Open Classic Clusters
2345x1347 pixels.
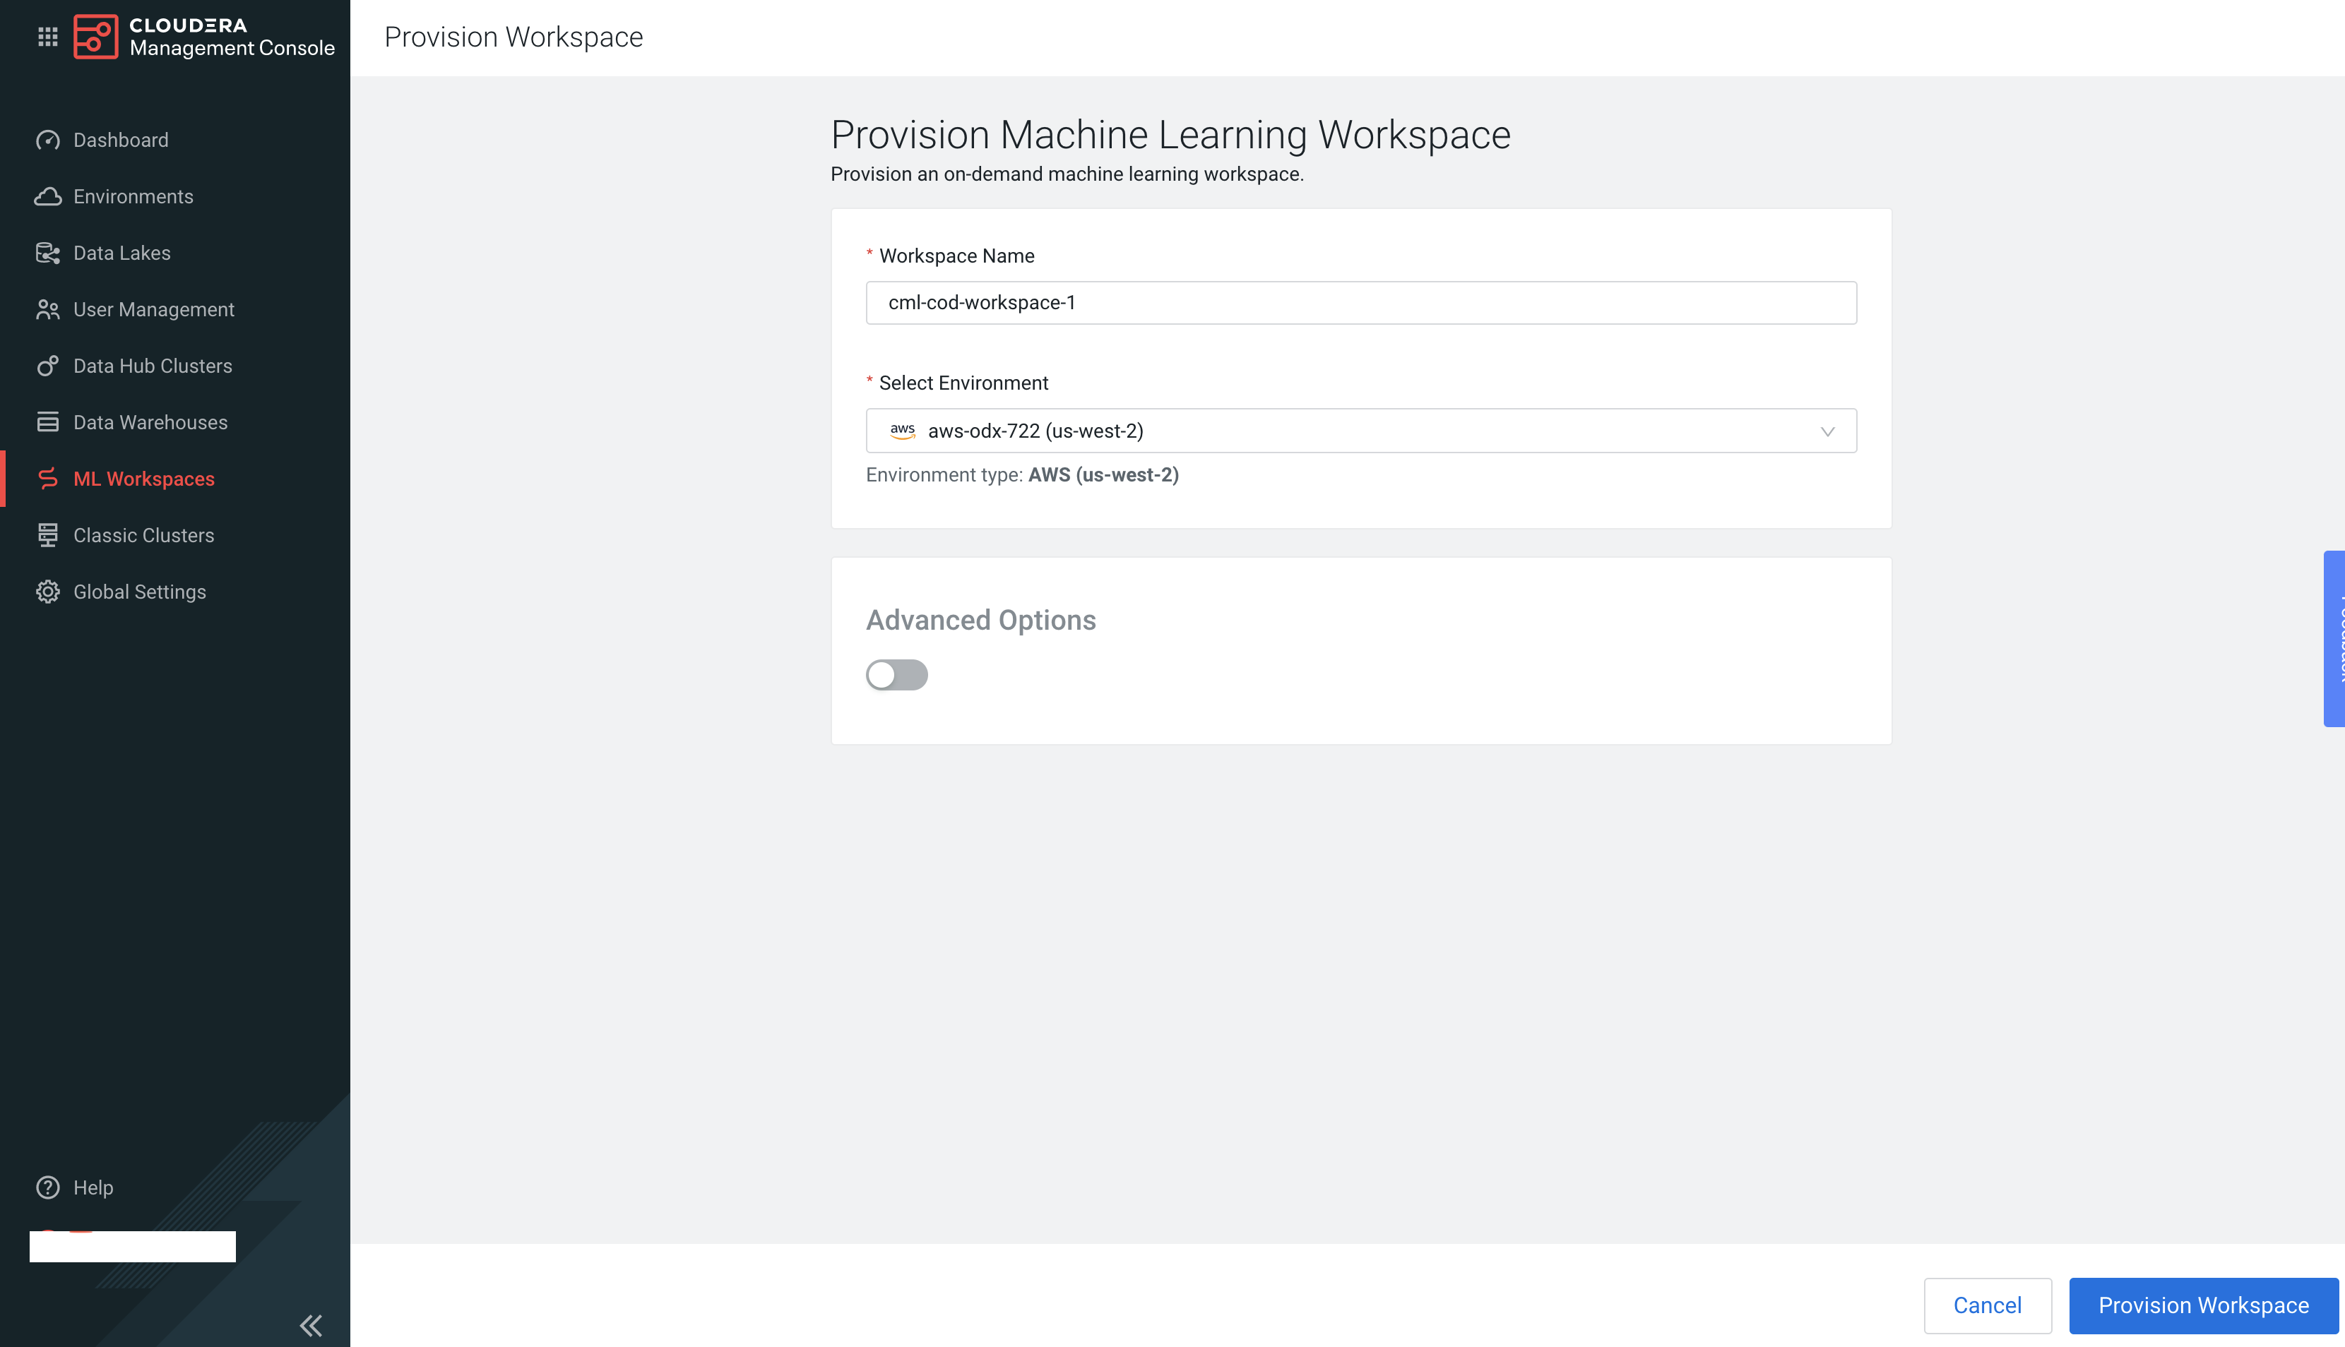click(143, 534)
